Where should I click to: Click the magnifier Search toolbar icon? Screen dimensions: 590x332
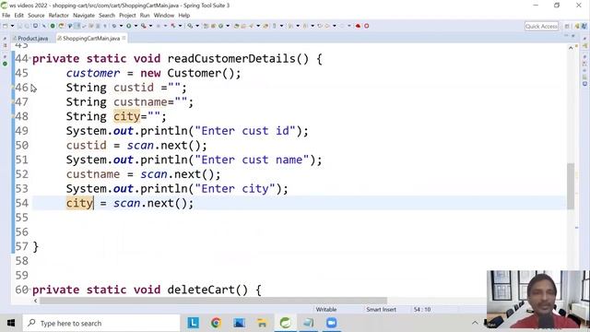click(x=191, y=26)
